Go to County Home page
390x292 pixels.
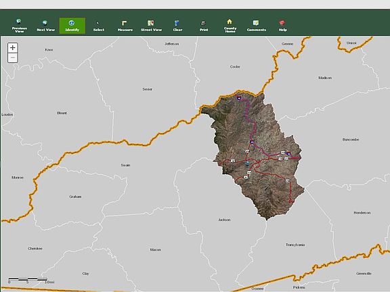pyautogui.click(x=230, y=26)
